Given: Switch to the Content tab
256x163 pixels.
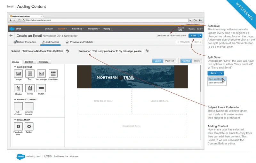Looking at the screenshot, I should click(29, 62).
